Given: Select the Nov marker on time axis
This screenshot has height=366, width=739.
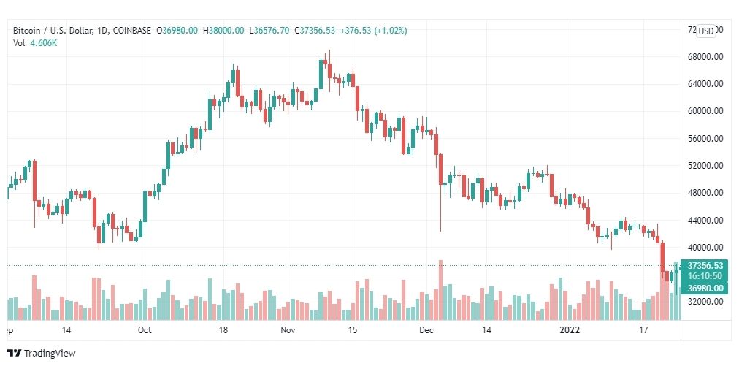Looking at the screenshot, I should [288, 330].
